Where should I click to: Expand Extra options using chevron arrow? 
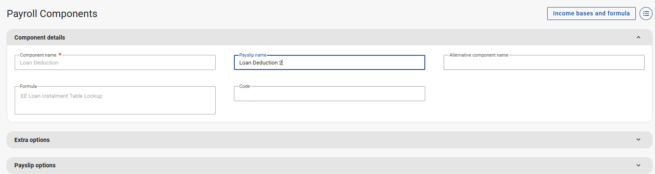tap(638, 140)
